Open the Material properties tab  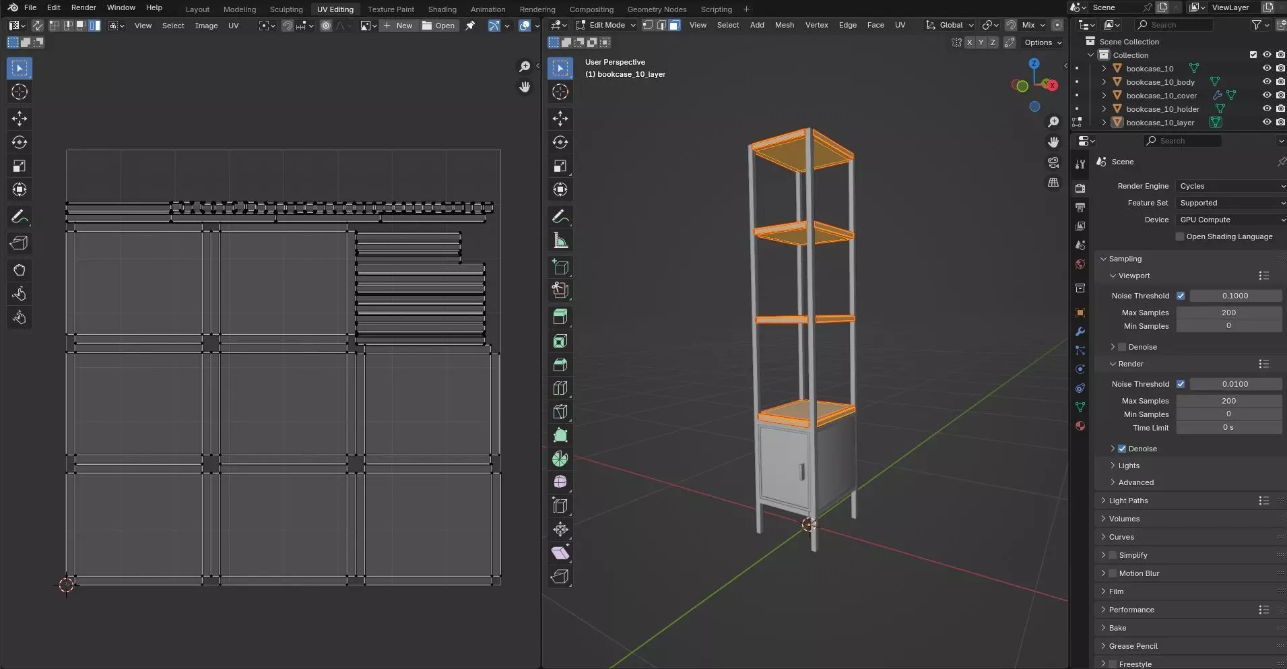click(1080, 426)
